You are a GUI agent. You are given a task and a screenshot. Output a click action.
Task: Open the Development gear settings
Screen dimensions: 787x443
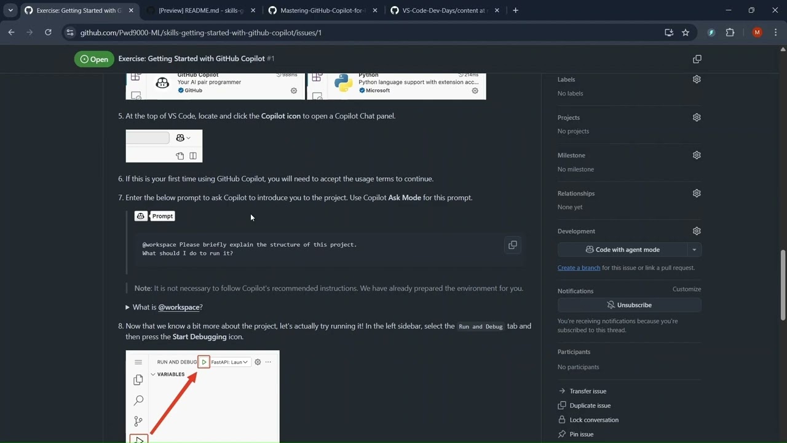click(x=697, y=231)
